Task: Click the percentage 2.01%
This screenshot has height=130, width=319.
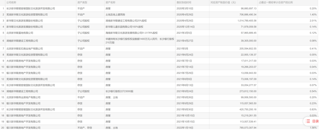Action: [x=313, y=21]
